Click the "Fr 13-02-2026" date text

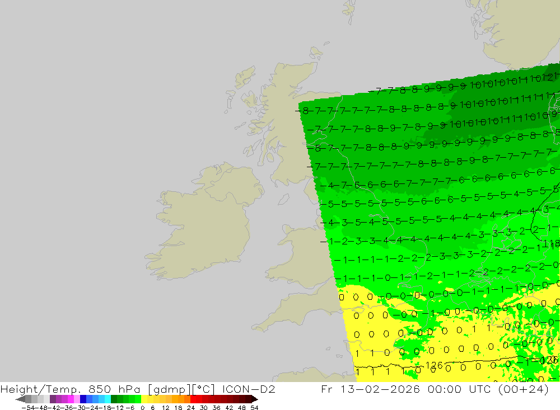[371, 389]
